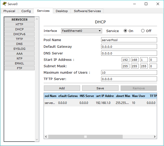Click the Default Gateway field
The height and width of the screenshot is (146, 164).
point(129,46)
